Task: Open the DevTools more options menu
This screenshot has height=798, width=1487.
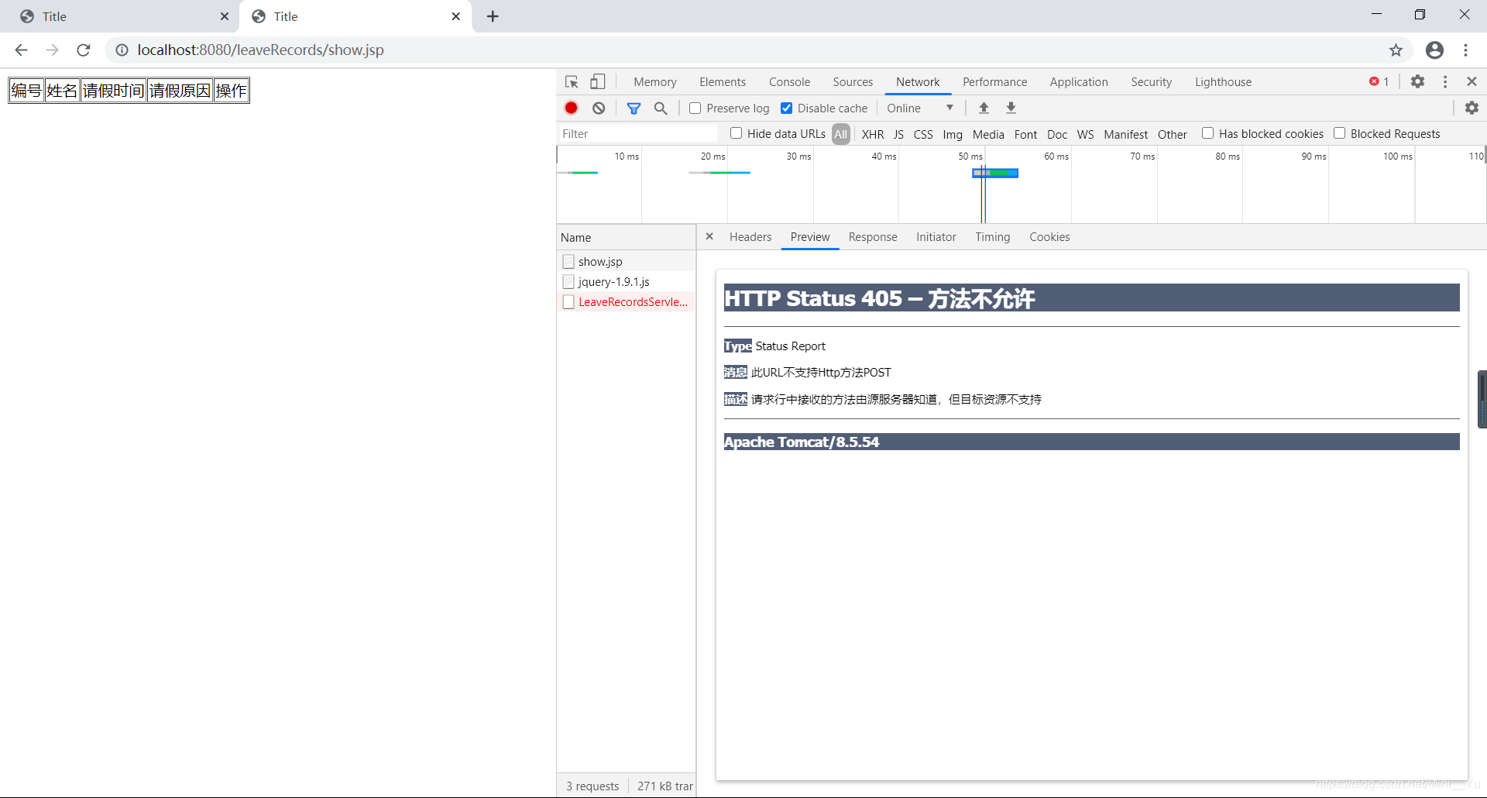Action: (x=1445, y=81)
